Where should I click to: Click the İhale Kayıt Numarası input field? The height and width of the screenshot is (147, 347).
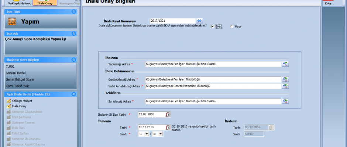[x=173, y=21]
